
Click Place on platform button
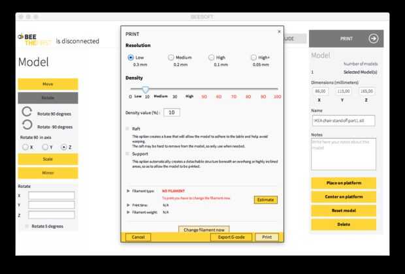[344, 183]
